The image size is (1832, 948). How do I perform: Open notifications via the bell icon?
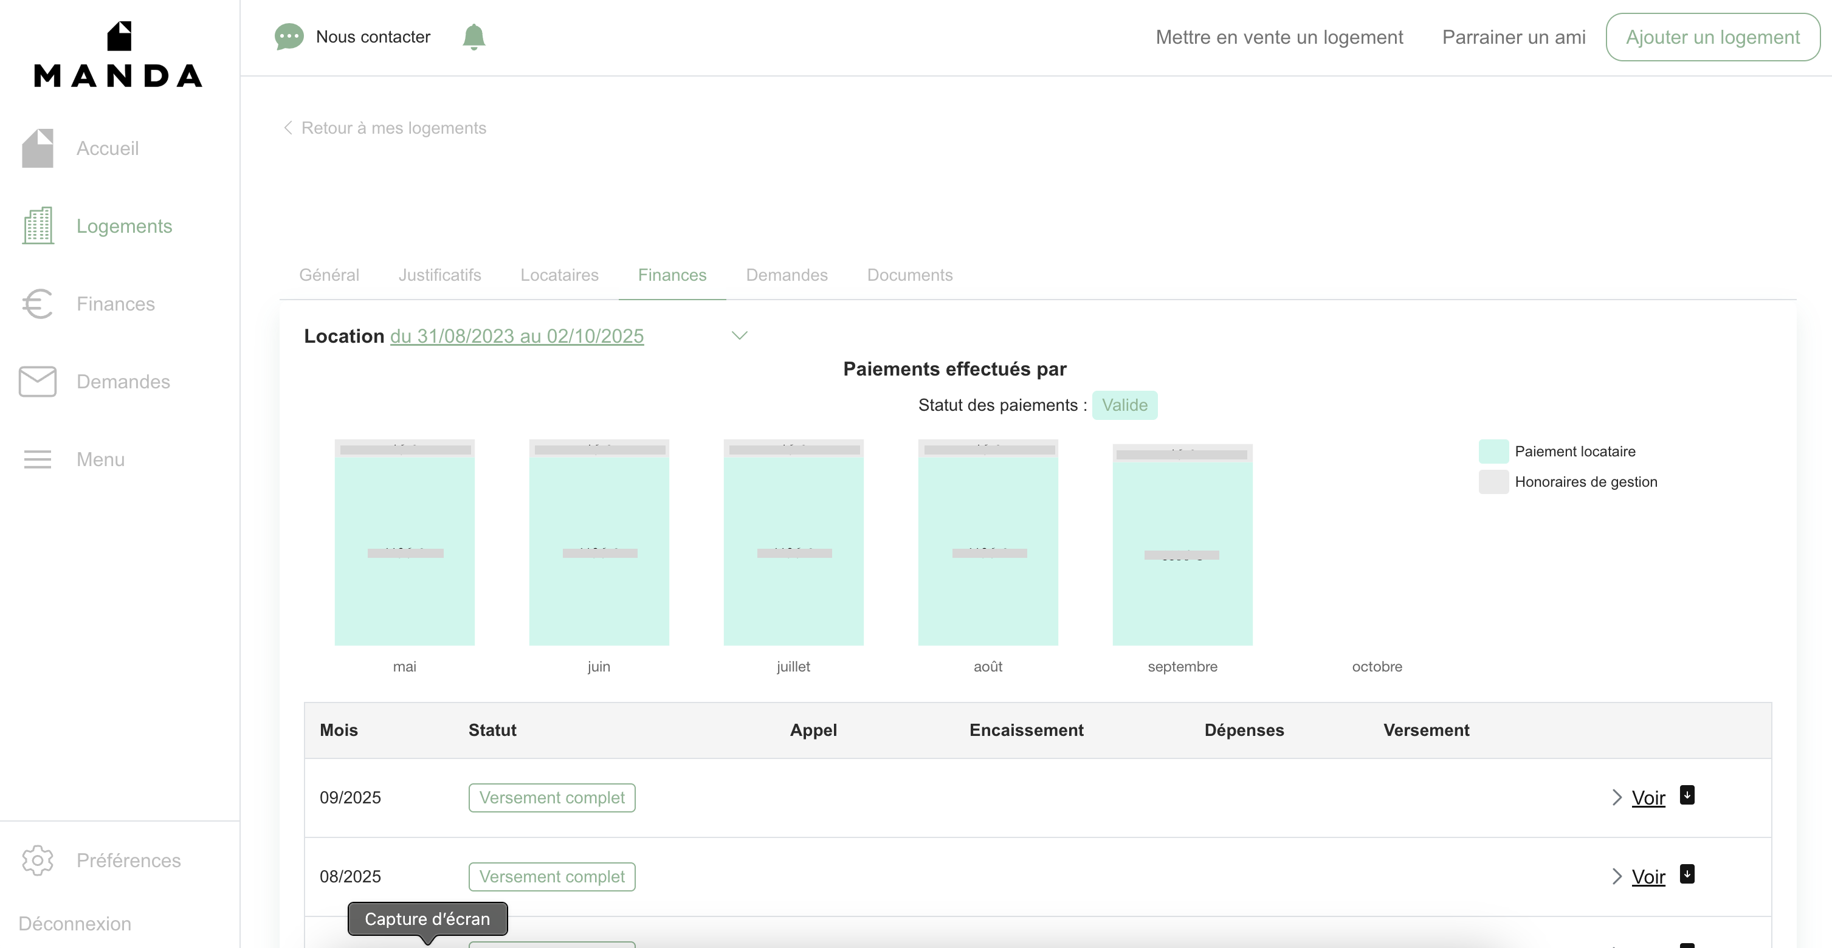(473, 37)
